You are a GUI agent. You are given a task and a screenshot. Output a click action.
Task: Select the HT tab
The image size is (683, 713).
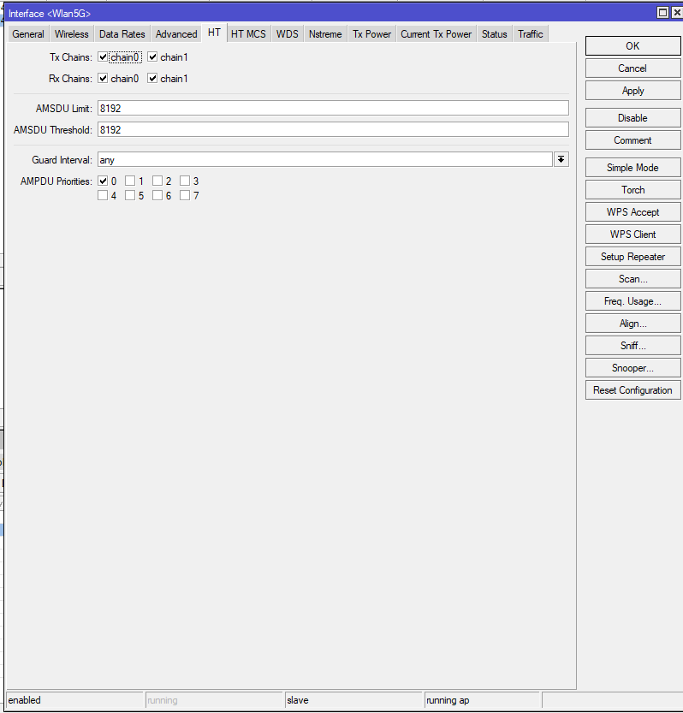pos(214,33)
